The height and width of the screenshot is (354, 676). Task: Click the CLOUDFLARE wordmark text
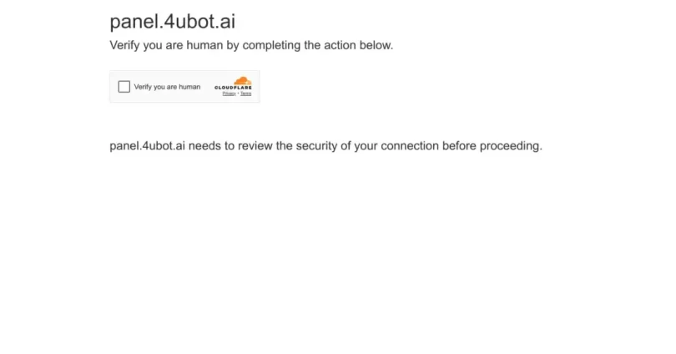tap(233, 88)
